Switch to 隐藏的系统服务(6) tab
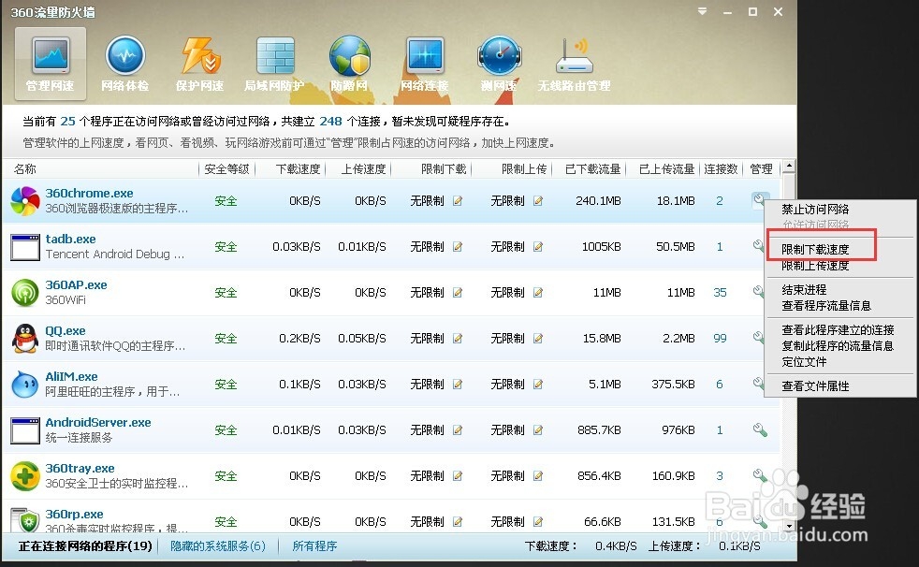The height and width of the screenshot is (567, 919). 218,545
